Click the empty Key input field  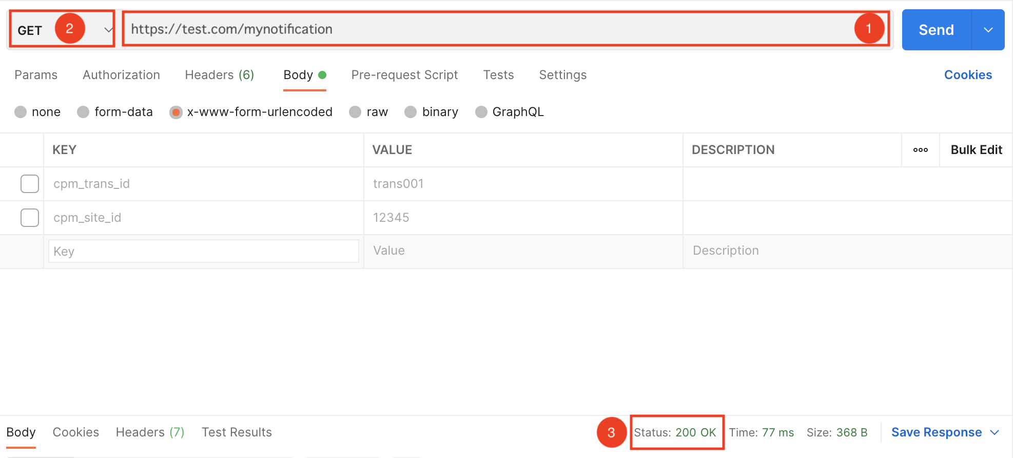[204, 252]
